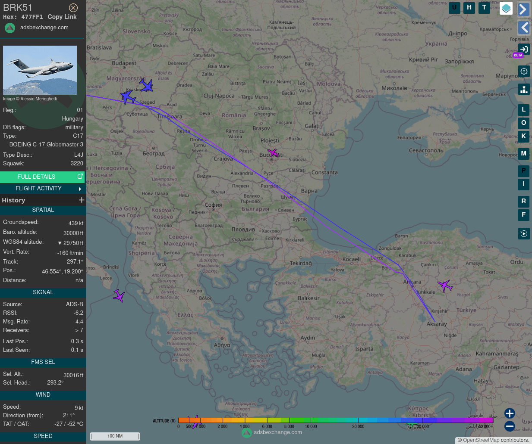Image resolution: width=532 pixels, height=444 pixels.
Task: Toggle the U button at top
Action: pos(454,8)
